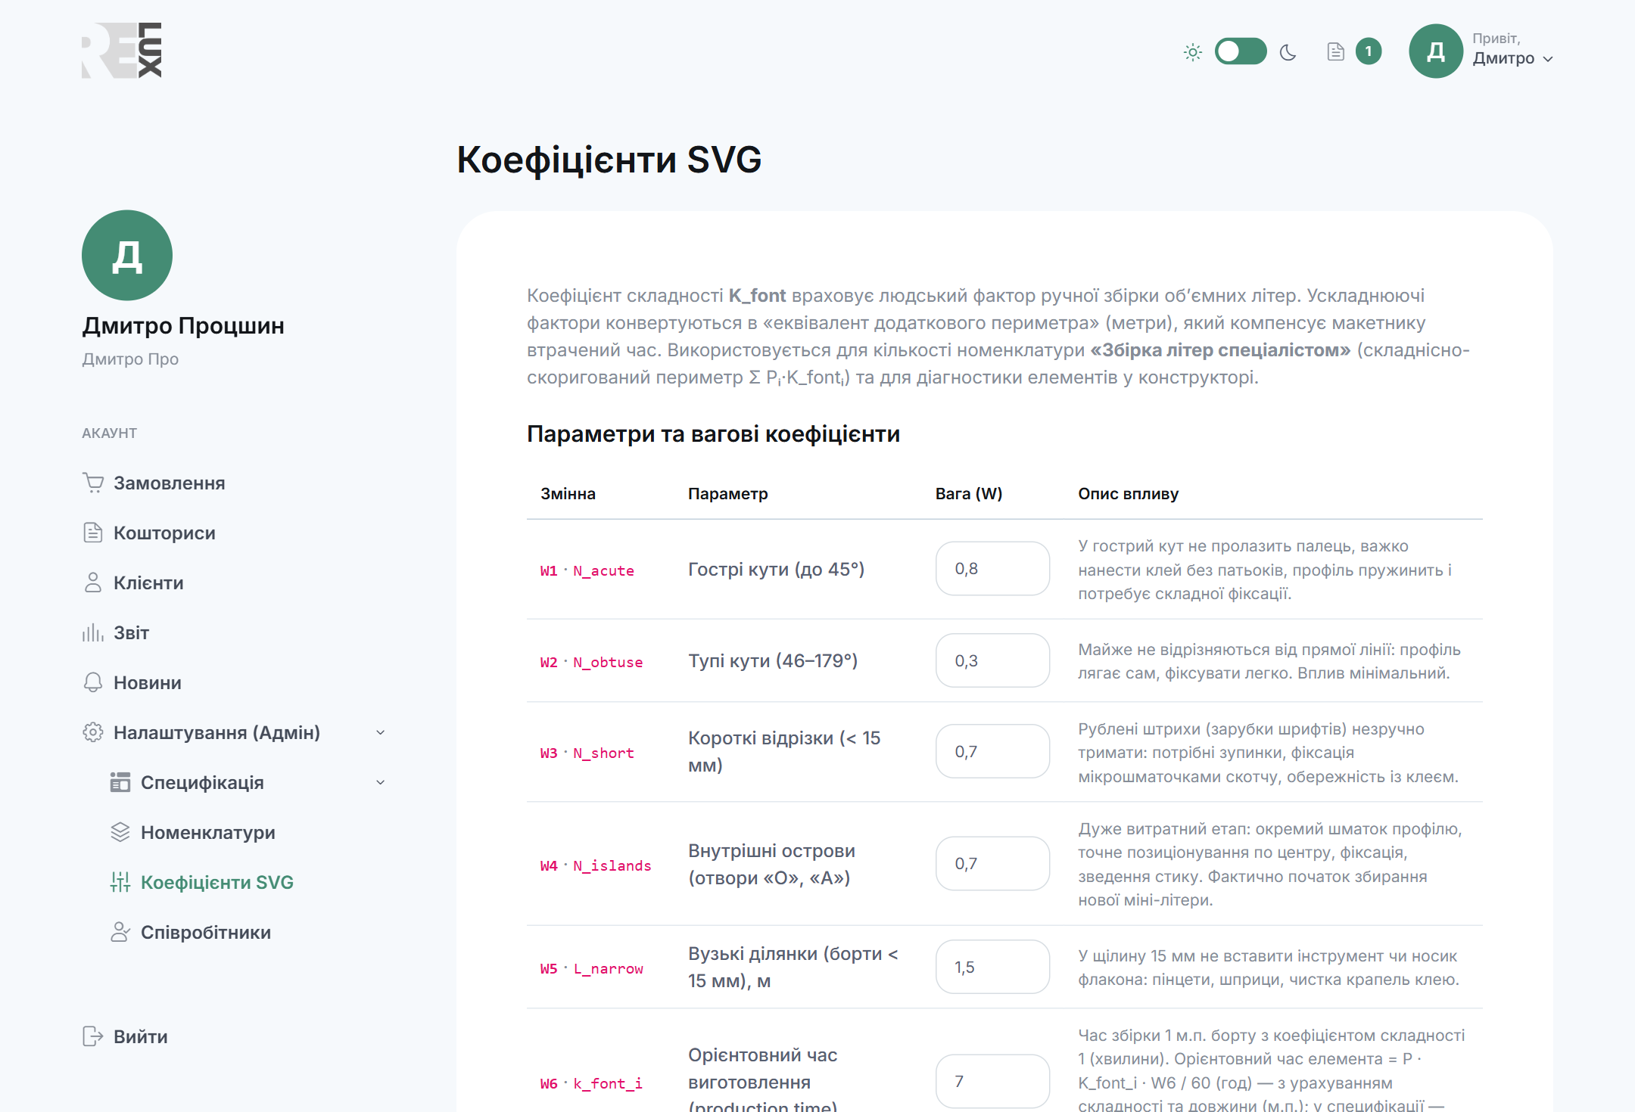Click the header user avatar Д
This screenshot has height=1112, width=1635.
tap(1436, 51)
